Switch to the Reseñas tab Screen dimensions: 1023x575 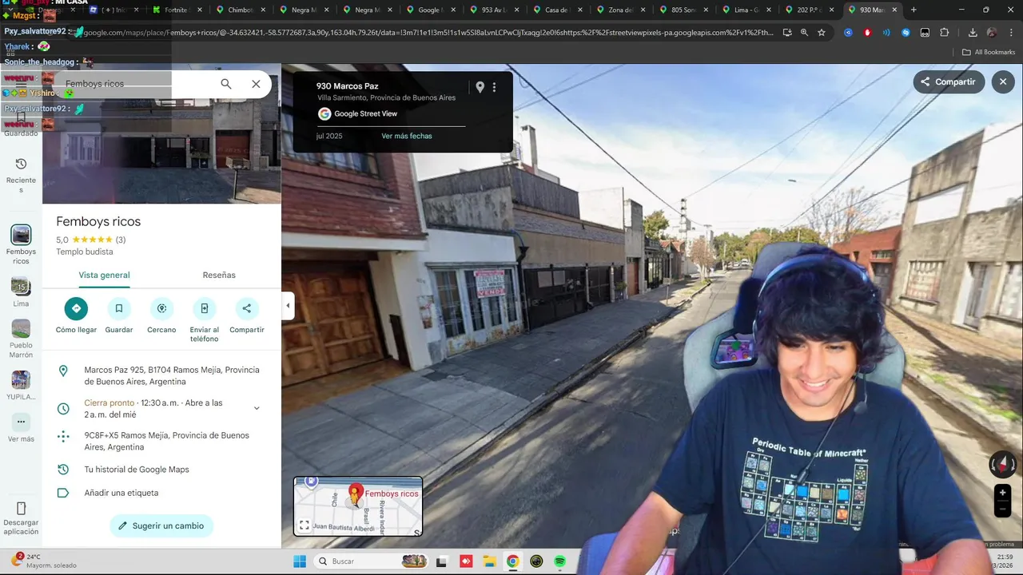(x=219, y=275)
